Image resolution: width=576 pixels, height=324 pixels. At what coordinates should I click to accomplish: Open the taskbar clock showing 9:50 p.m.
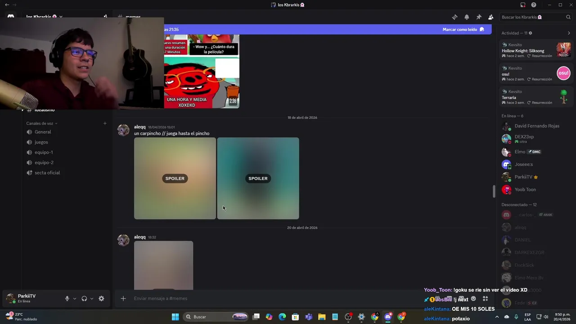pyautogui.click(x=562, y=317)
